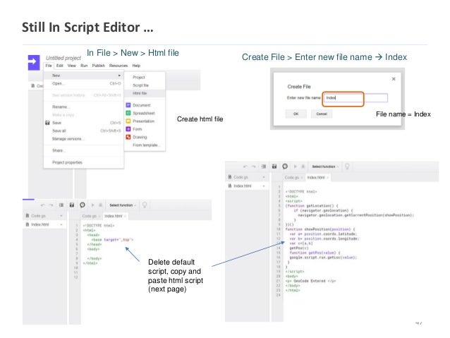Click the clock triggers icon in getLocation editor
The width and height of the screenshot is (450, 338).
[285, 167]
